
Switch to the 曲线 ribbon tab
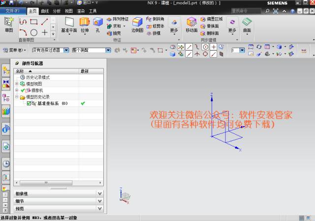tap(45, 10)
